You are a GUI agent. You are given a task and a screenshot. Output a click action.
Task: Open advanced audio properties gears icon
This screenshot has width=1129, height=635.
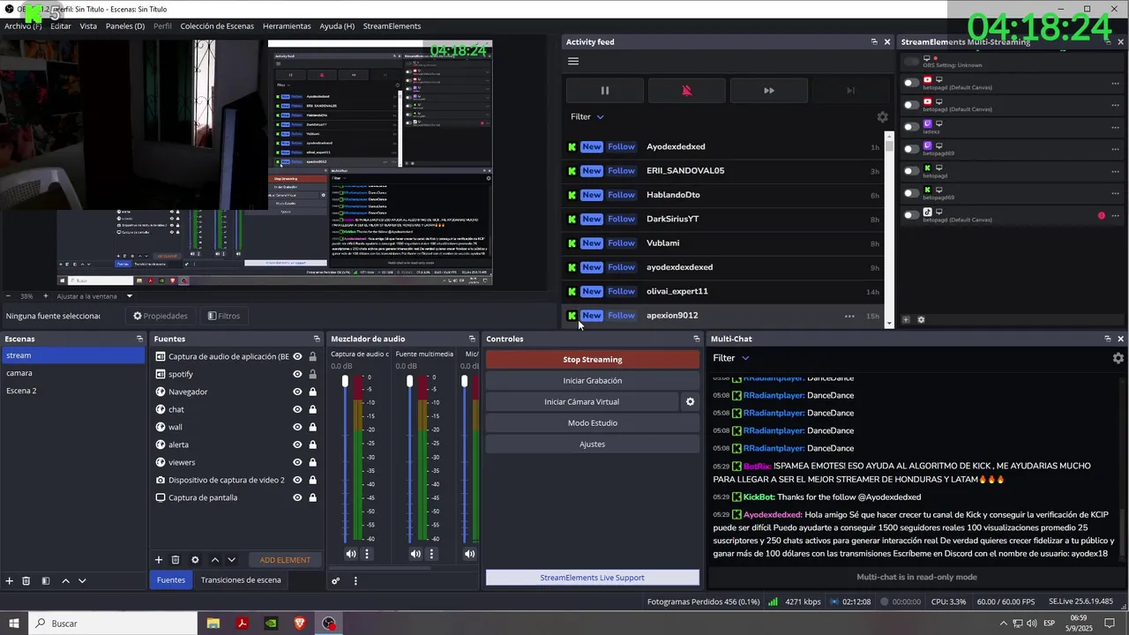[336, 581]
